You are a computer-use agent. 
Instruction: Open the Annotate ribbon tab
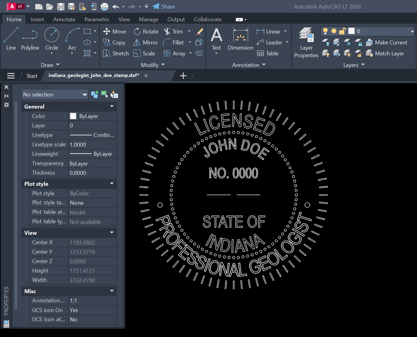point(64,19)
